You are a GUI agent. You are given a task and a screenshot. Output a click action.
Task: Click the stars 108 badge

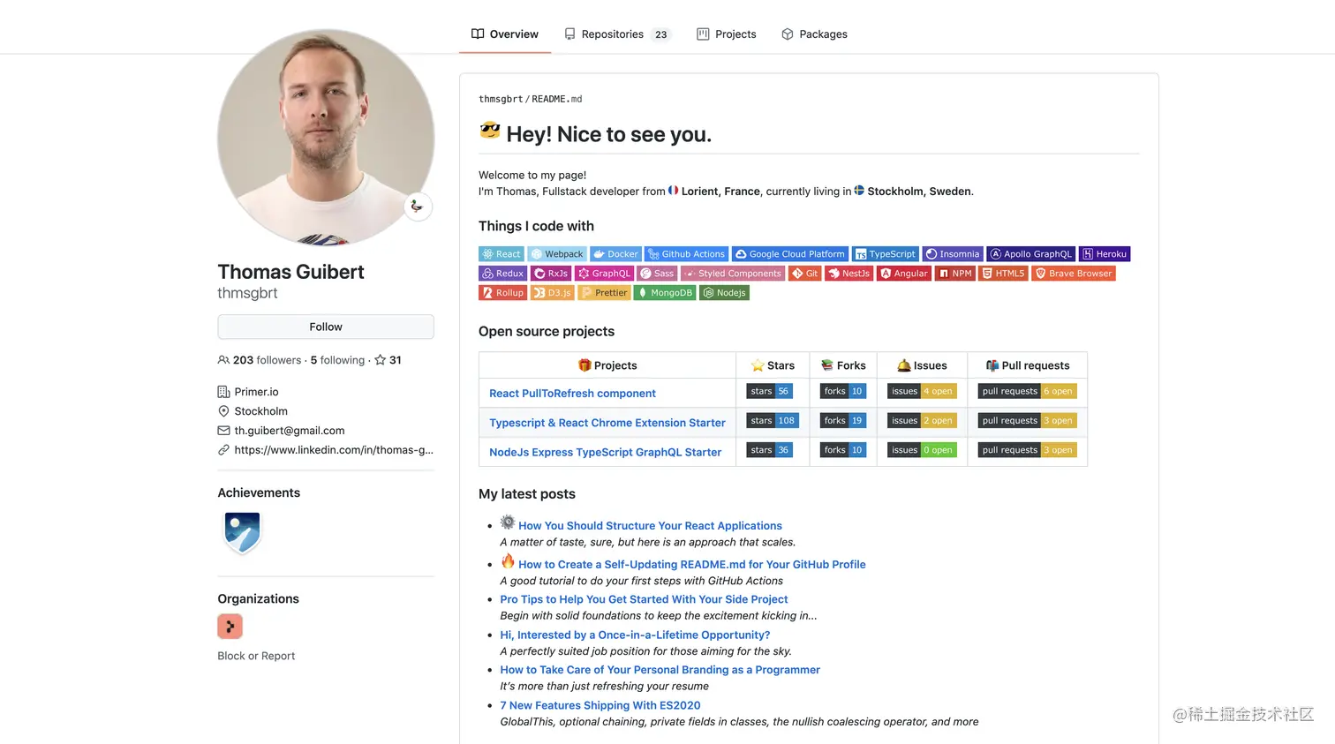point(773,421)
